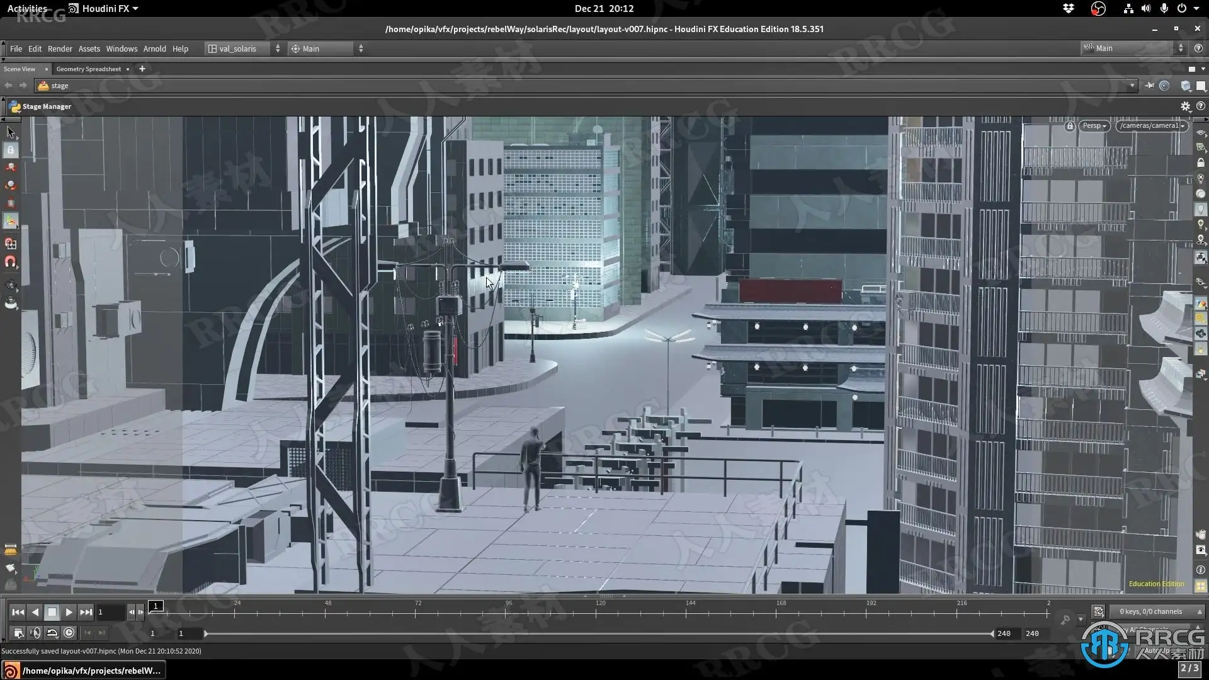Click the Stage Manager gear settings icon
The image size is (1209, 680).
click(1185, 106)
